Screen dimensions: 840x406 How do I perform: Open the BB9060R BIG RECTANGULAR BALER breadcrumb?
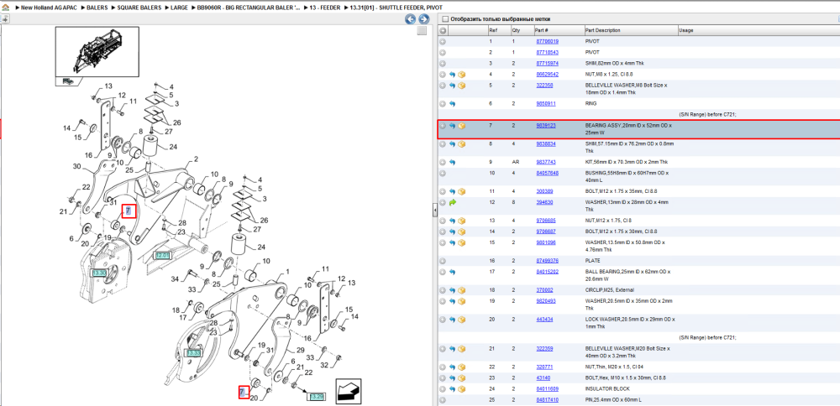[249, 8]
